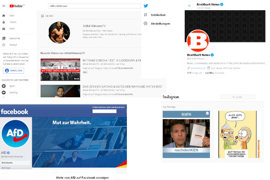The image size is (270, 180).
Task: Open the YouTube hamburger menu
Action: click(3, 6)
